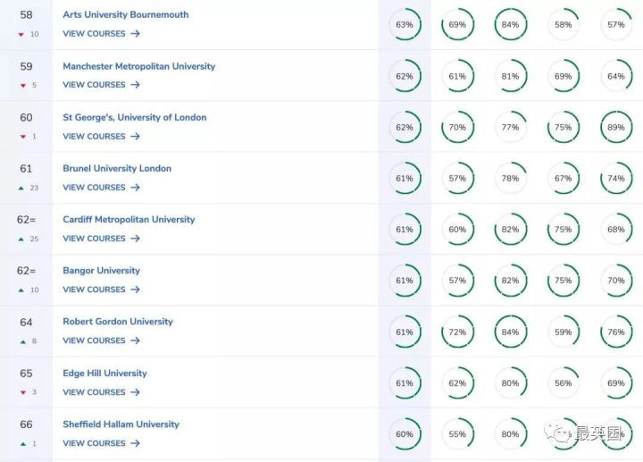Click rank number 60
The height and width of the screenshot is (462, 643).
coord(26,118)
